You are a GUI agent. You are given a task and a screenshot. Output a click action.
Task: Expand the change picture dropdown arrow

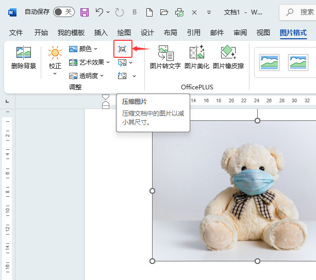point(131,63)
